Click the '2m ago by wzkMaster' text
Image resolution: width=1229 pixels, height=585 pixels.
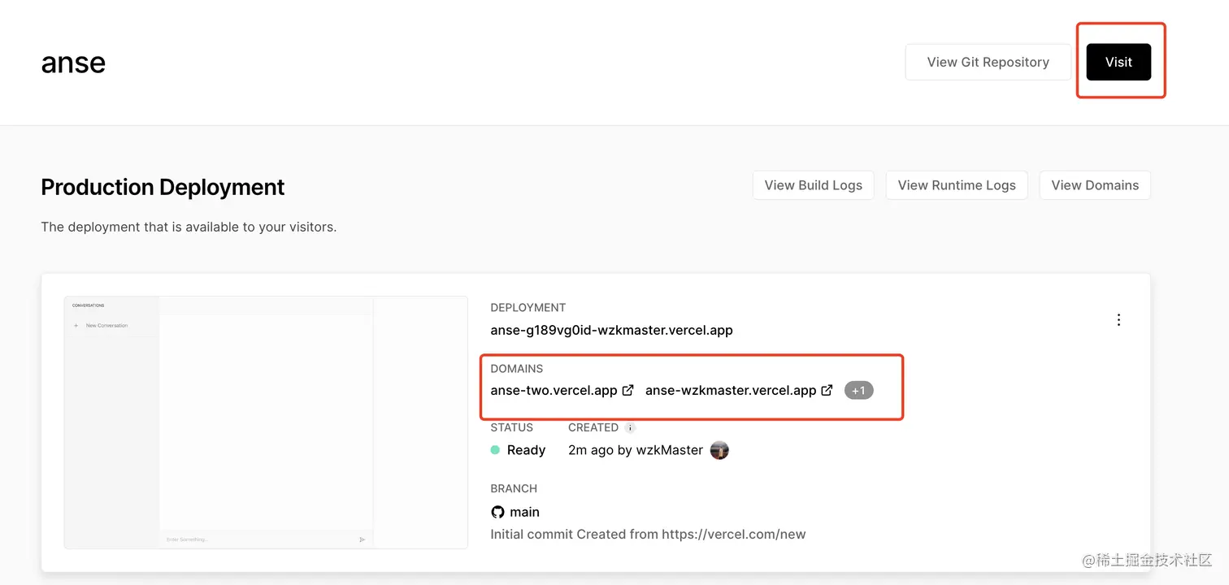pyautogui.click(x=636, y=450)
